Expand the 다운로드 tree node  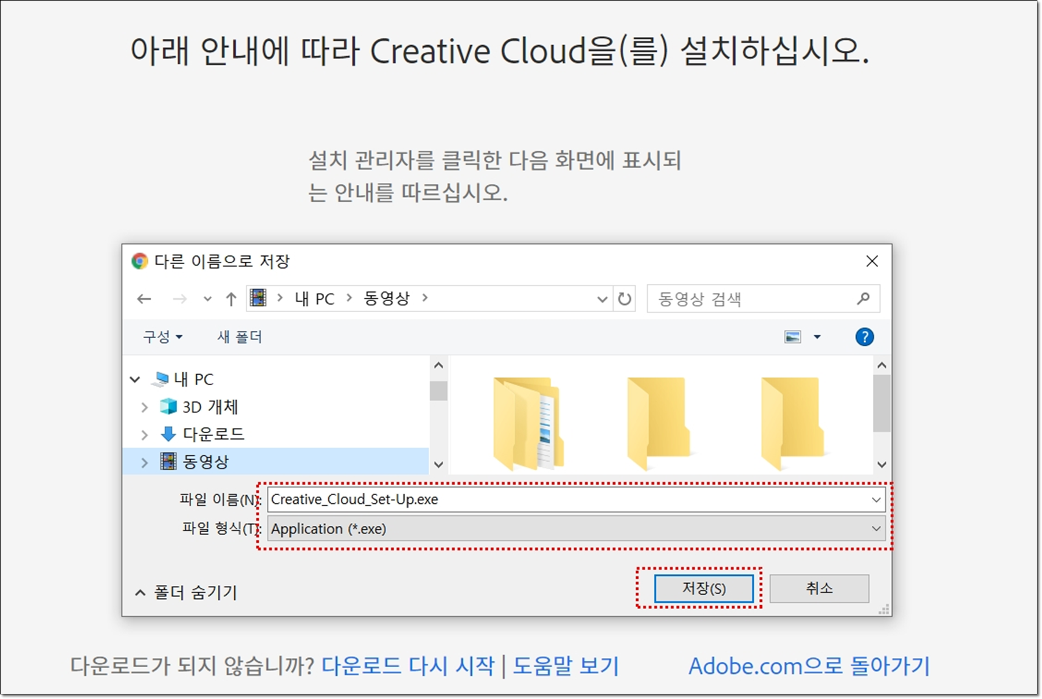click(145, 434)
